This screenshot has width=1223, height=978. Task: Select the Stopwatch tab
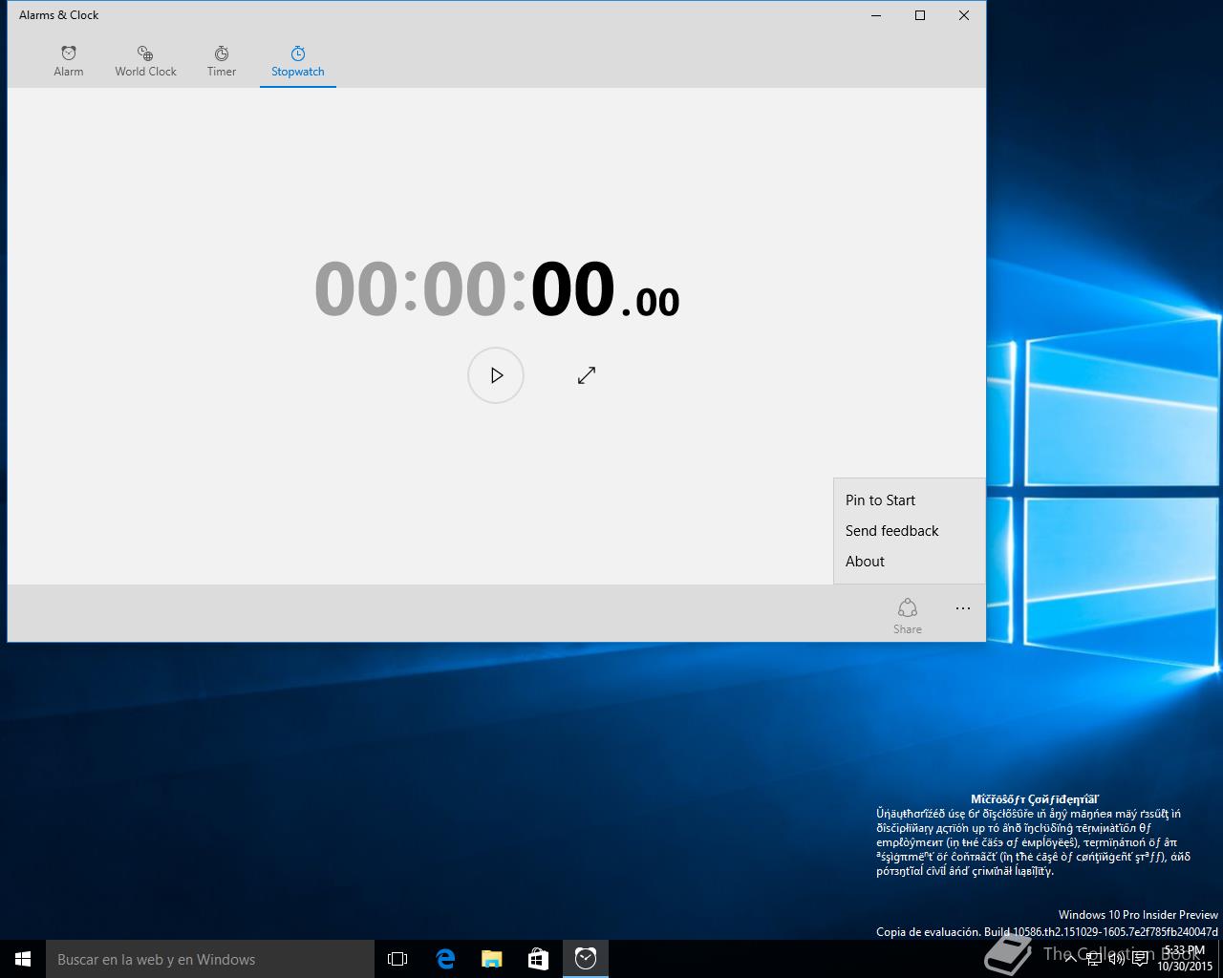tap(298, 61)
